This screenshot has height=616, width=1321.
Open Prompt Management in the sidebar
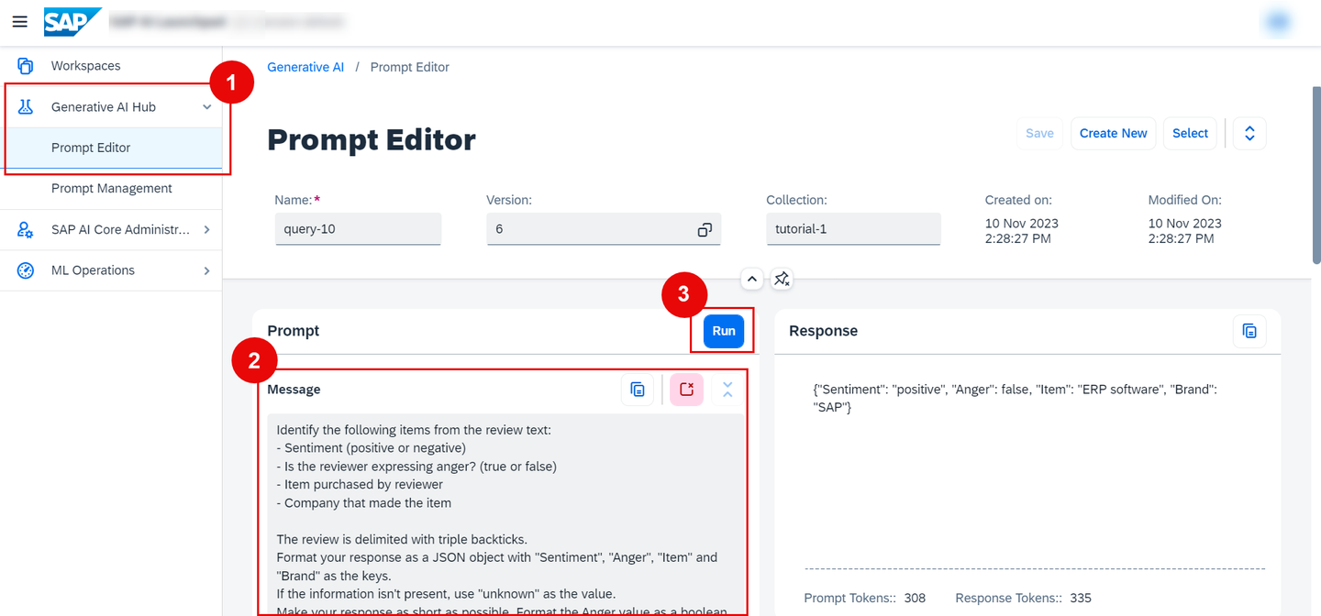click(x=111, y=188)
